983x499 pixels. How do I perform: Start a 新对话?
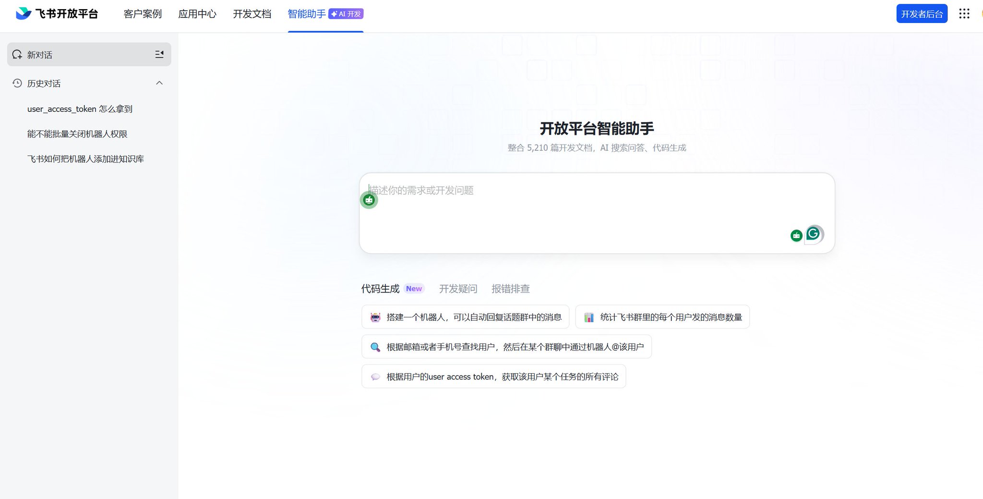(89, 54)
